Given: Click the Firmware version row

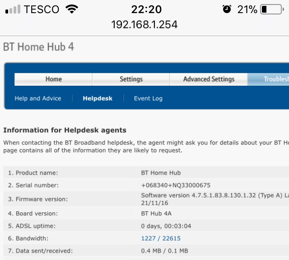Looking at the screenshot, I should pyautogui.click(x=146, y=199).
